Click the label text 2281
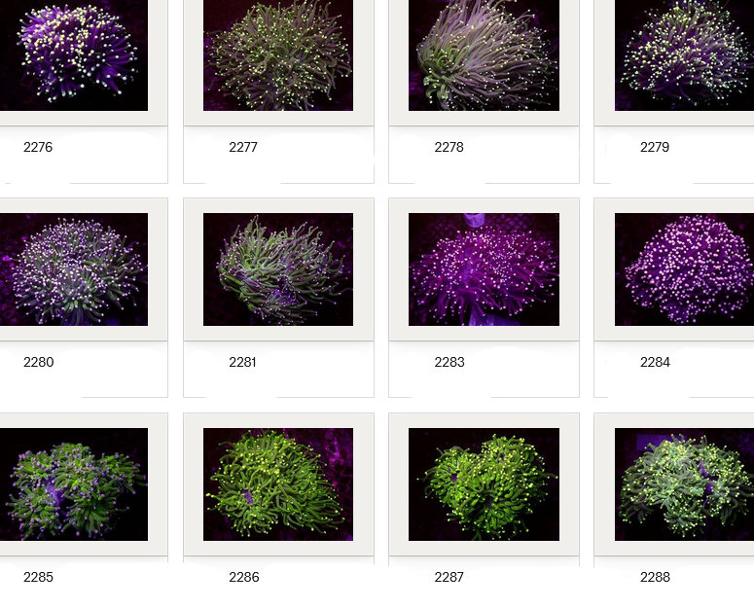This screenshot has width=754, height=608. click(243, 362)
